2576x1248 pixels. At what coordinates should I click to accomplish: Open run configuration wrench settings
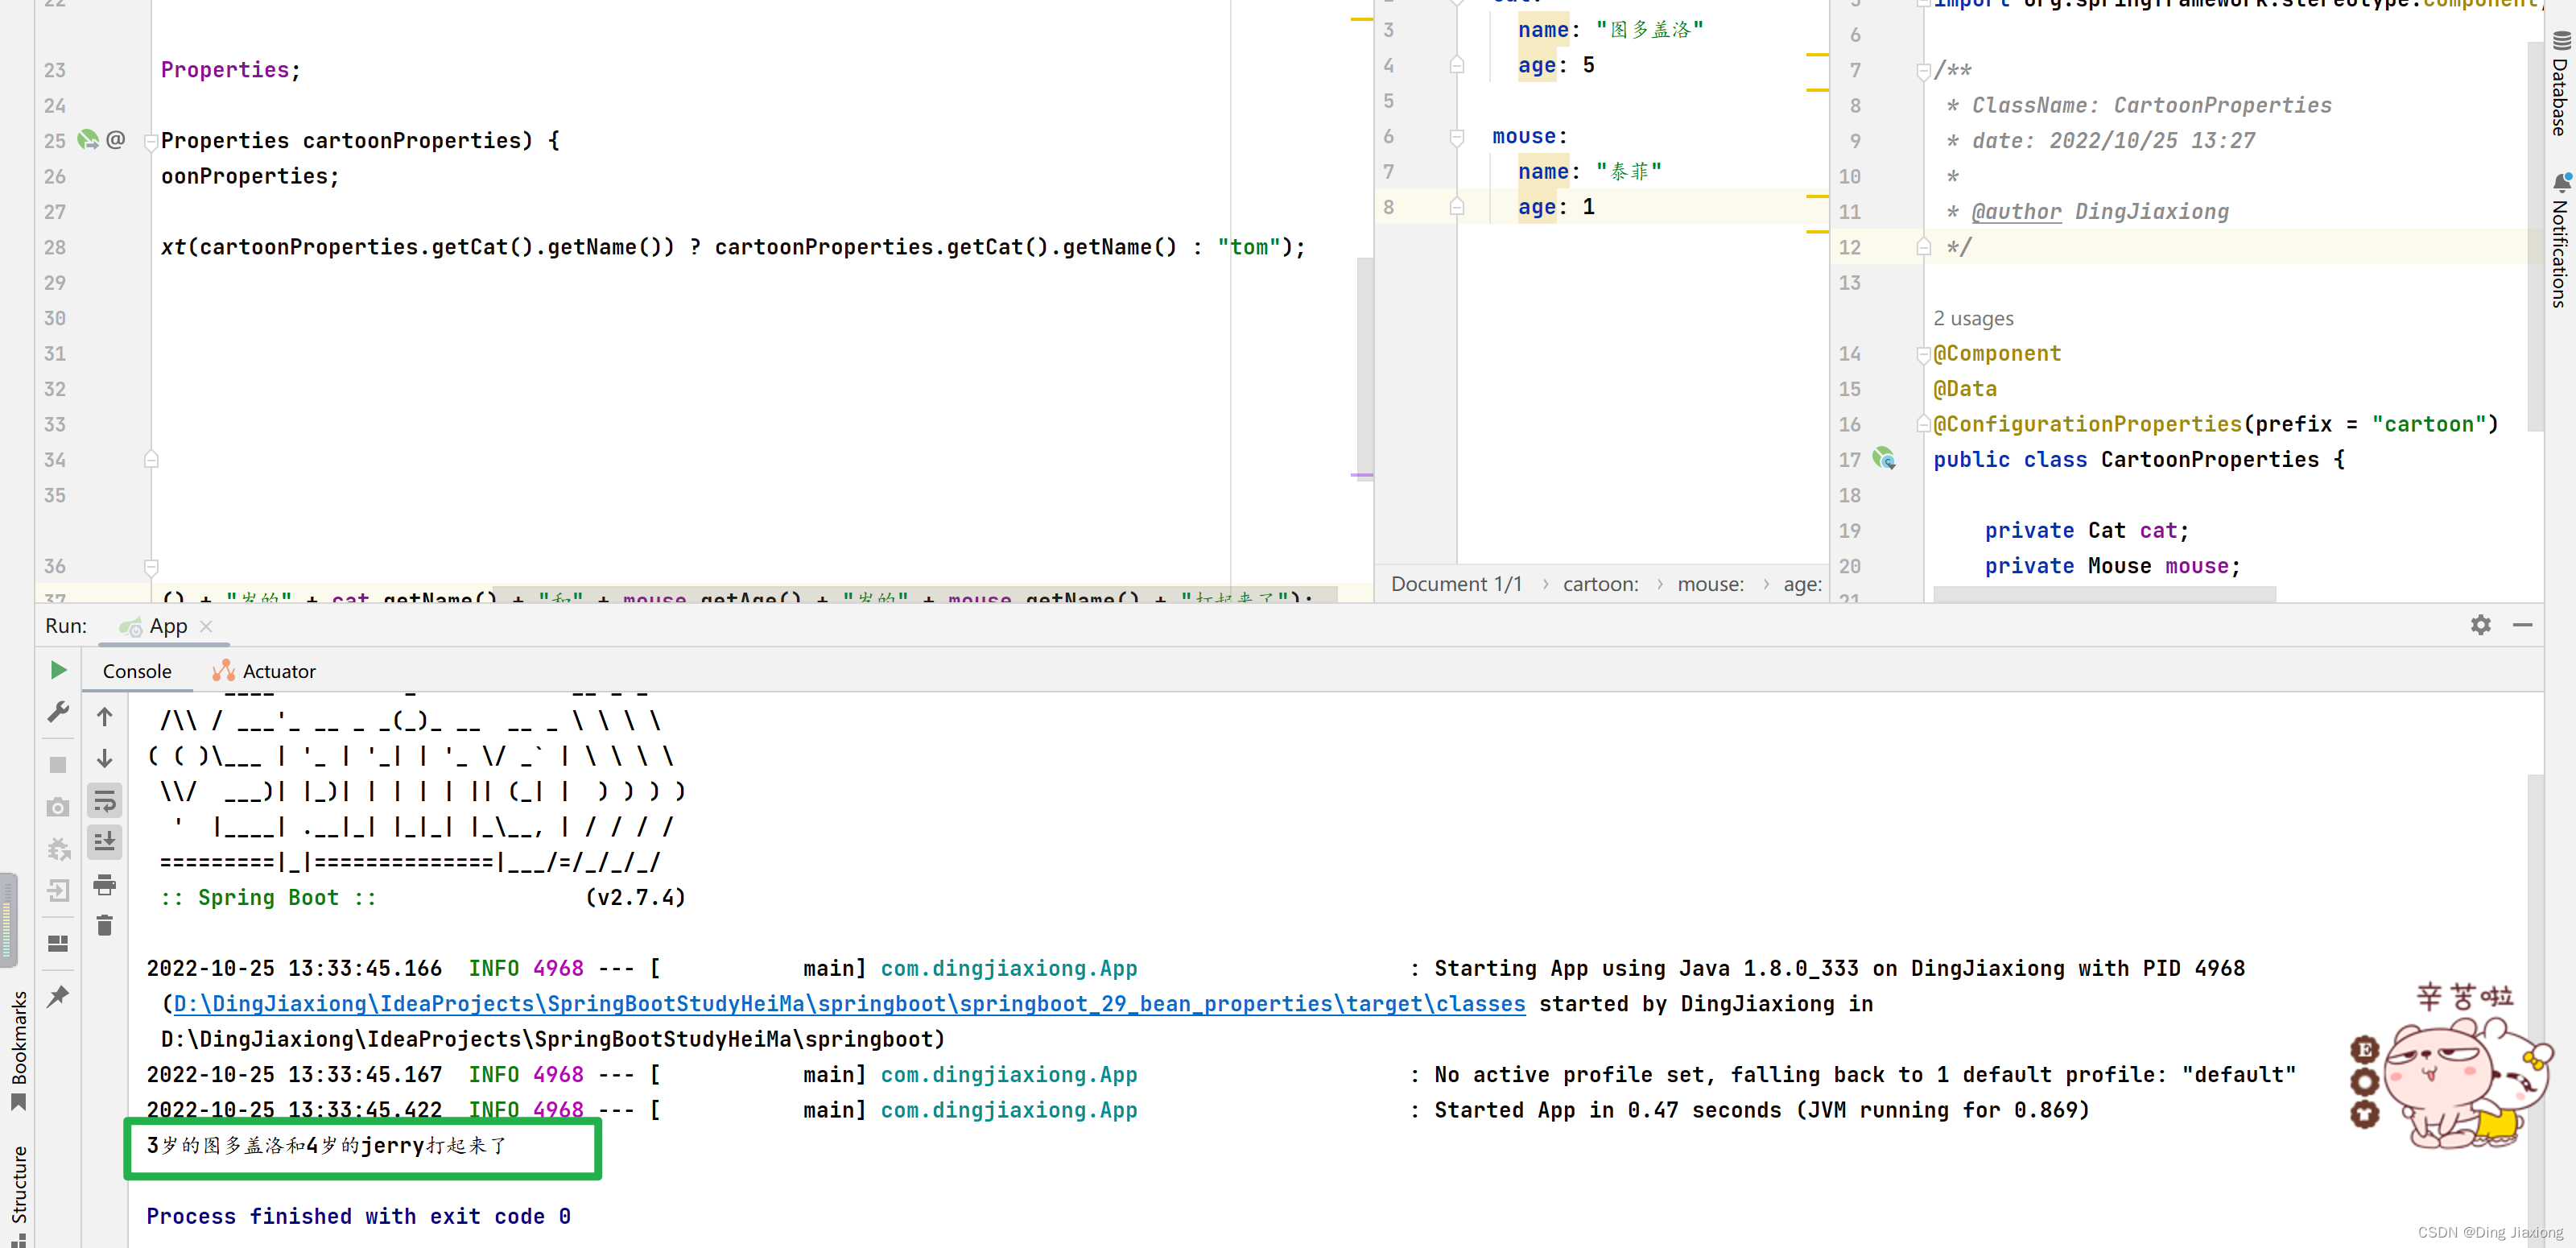coord(58,712)
